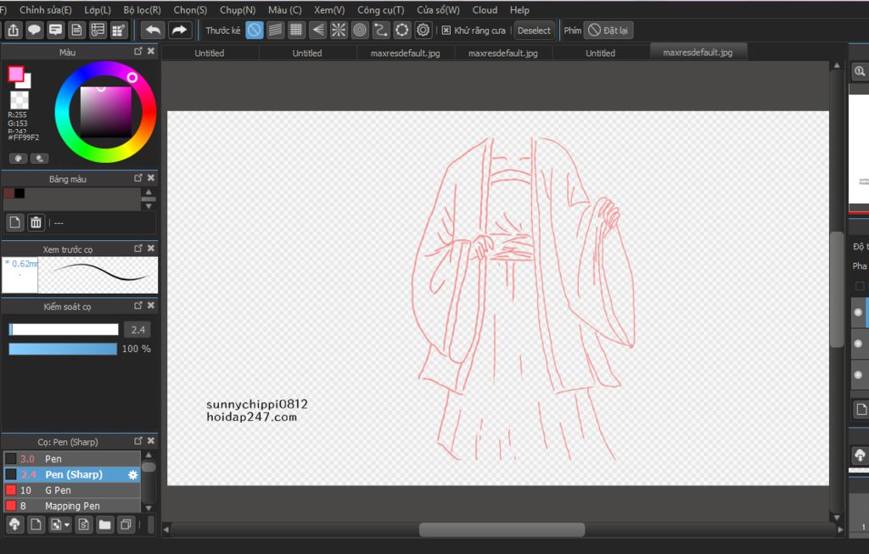The image size is (869, 554).
Task: Click the canvas horizontal scrollbar thumb
Action: [502, 529]
